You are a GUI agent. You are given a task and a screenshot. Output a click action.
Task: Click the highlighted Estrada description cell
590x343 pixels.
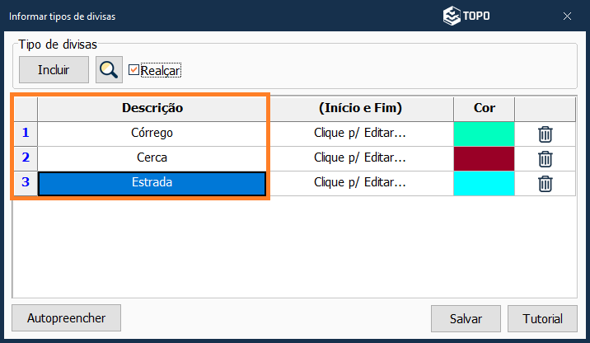point(152,183)
